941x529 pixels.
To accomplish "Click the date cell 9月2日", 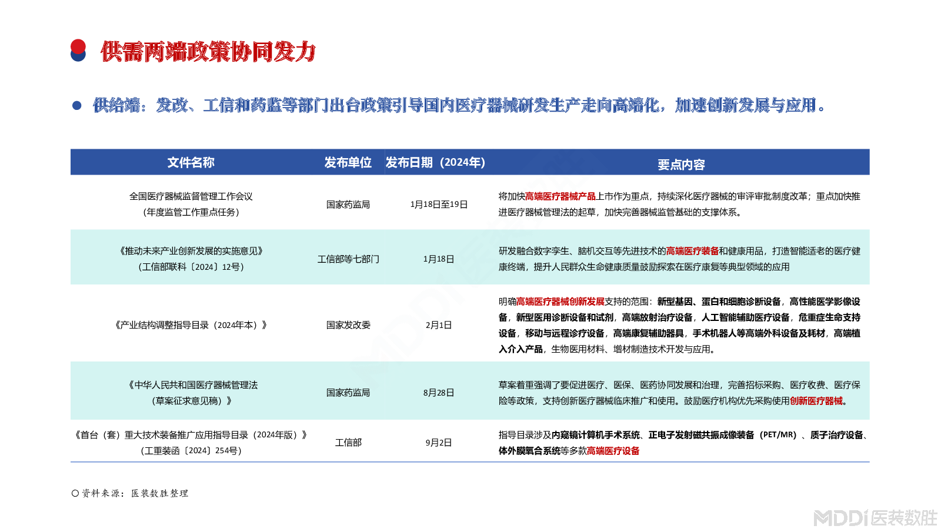I will tap(439, 443).
